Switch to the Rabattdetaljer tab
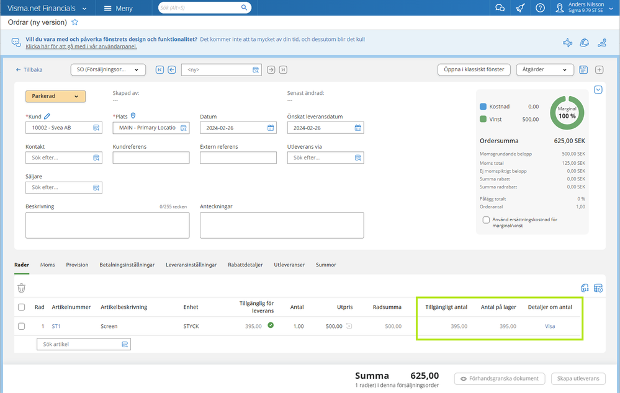This screenshot has width=620, height=393. click(x=245, y=265)
